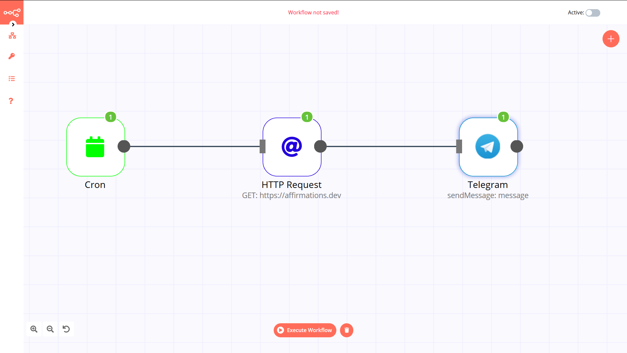
Task: Click the HTTP Request node icon
Action: (292, 146)
